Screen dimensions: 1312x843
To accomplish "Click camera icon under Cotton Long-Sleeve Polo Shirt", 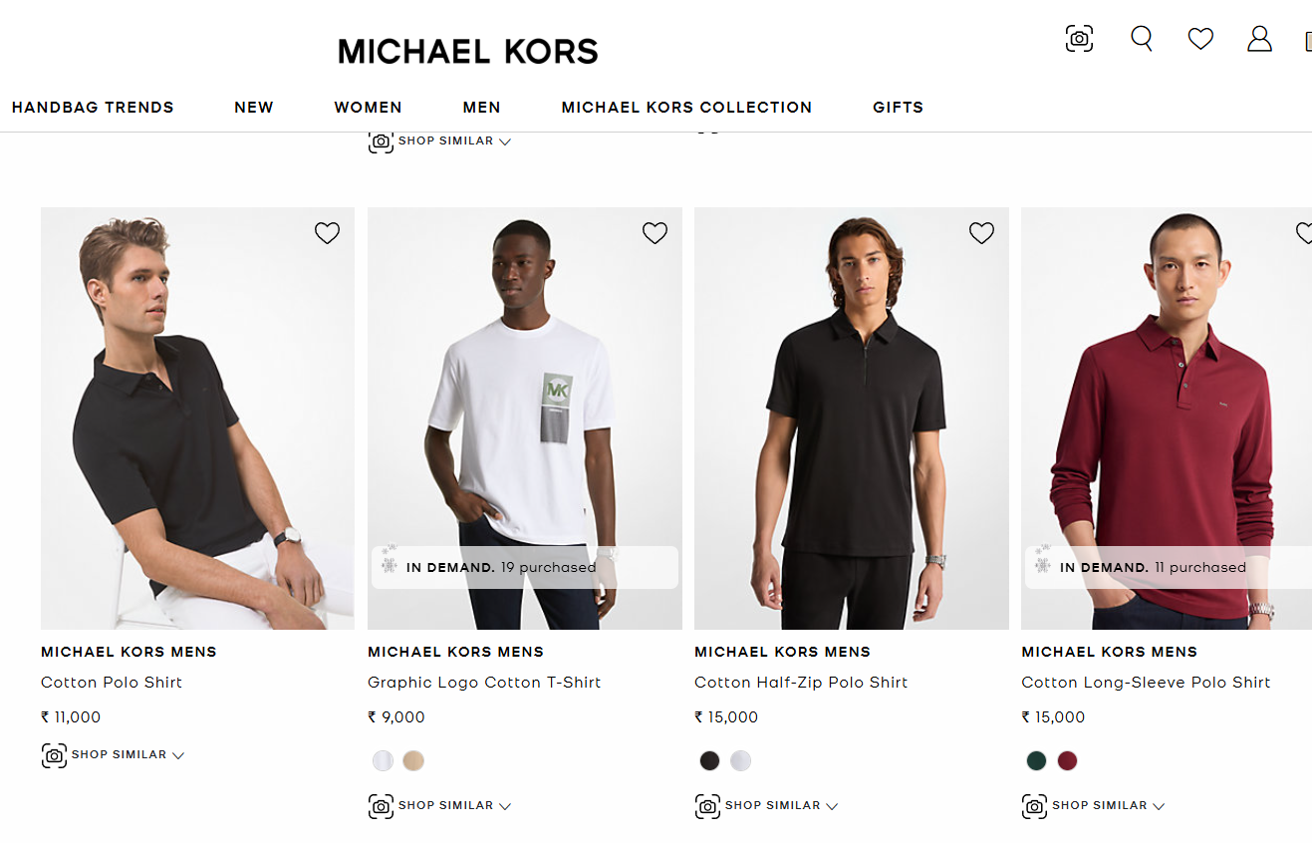I will [x=1034, y=806].
